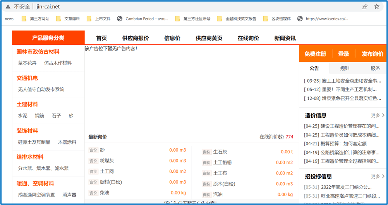Image resolution: width=388 pixels, height=205 pixels.
Task: Open the Cambrian Period globe bookmark
Action: pyautogui.click(x=142, y=19)
